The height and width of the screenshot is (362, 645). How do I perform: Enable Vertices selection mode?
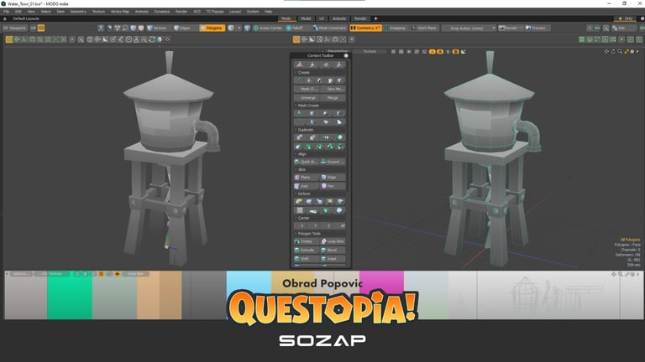[x=157, y=28]
